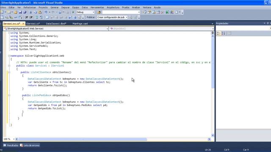The width and height of the screenshot is (271, 152).
Task: Collapse the public class Service1 block
Action: tap(9, 66)
